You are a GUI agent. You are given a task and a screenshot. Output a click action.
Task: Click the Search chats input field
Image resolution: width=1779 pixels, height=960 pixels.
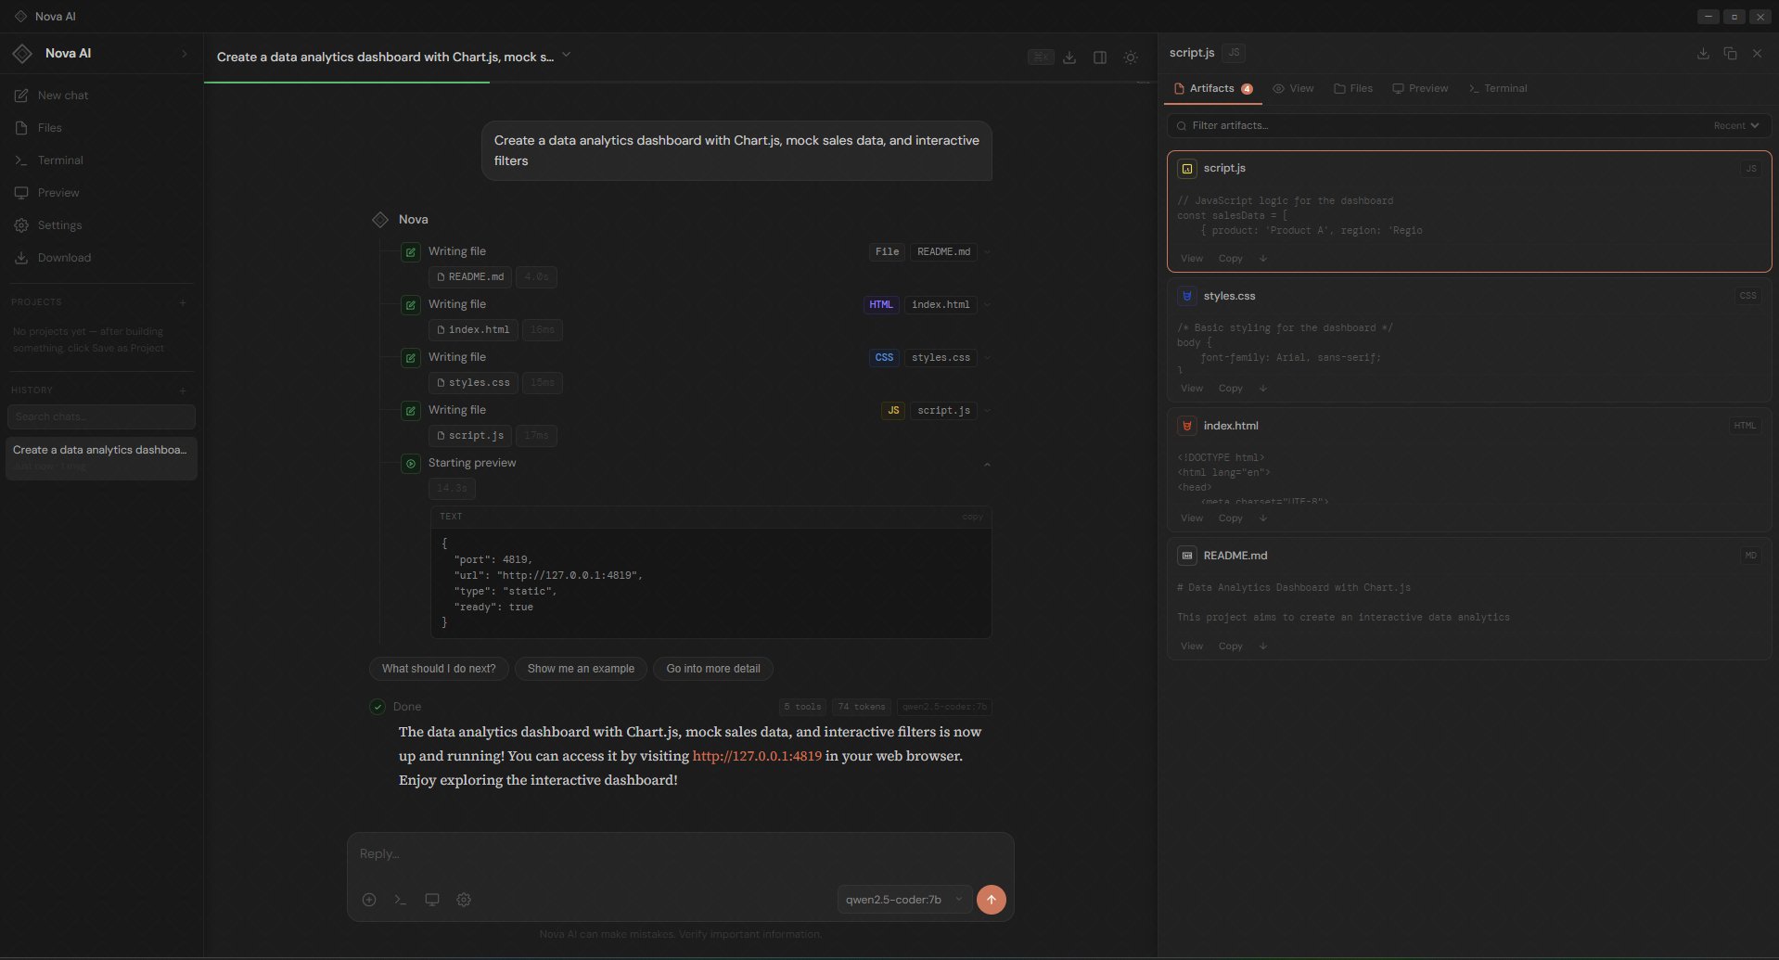101,416
